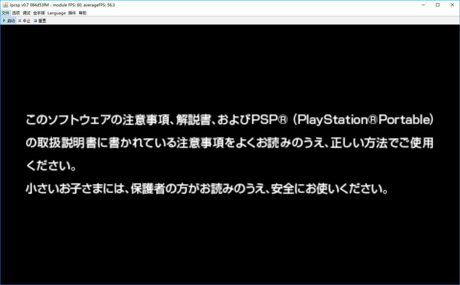Open the 调试 (Debug) menu

point(26,13)
